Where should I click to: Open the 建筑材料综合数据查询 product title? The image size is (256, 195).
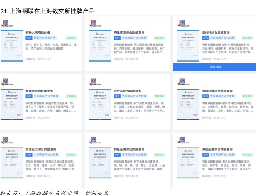[x=217, y=91]
